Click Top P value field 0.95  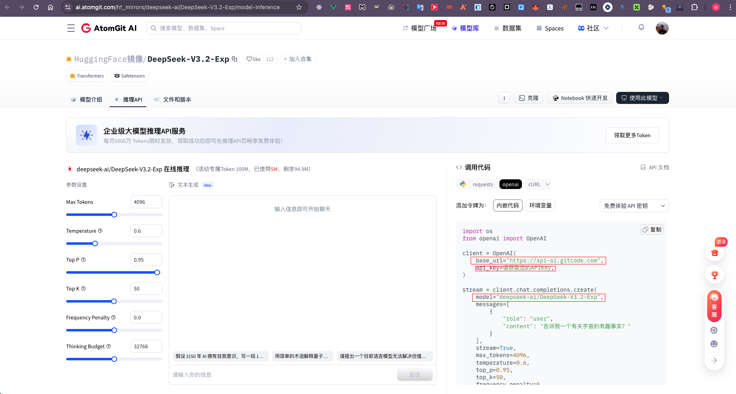point(146,260)
